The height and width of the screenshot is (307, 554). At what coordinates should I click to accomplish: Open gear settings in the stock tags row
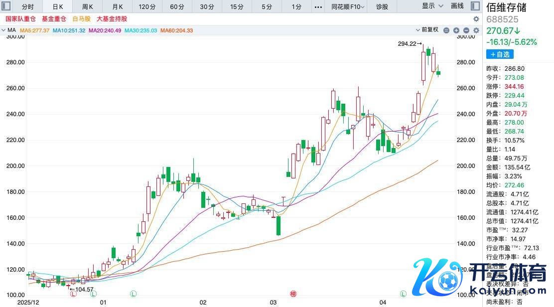click(x=476, y=19)
